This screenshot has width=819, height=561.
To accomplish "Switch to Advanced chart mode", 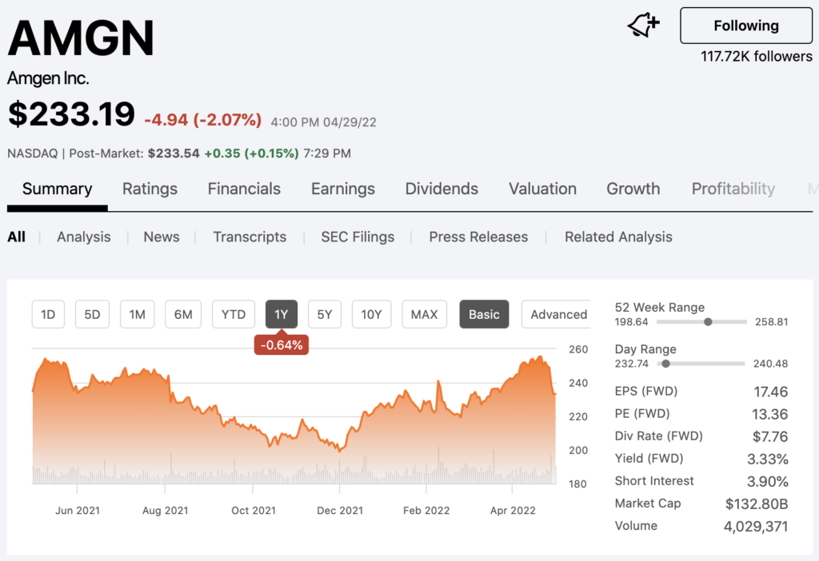I will pyautogui.click(x=557, y=314).
